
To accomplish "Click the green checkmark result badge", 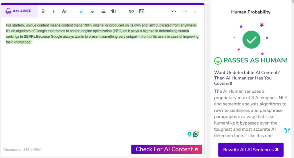I will [251, 40].
